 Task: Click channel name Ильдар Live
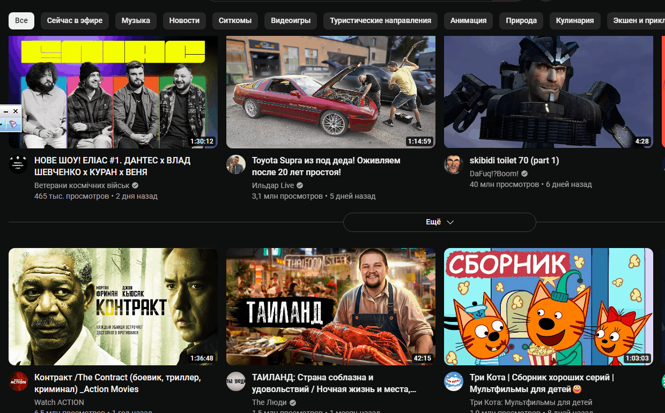(x=273, y=185)
